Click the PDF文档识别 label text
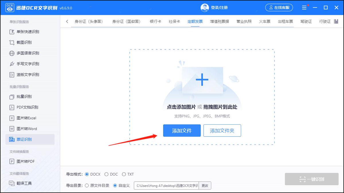 [x=28, y=107]
